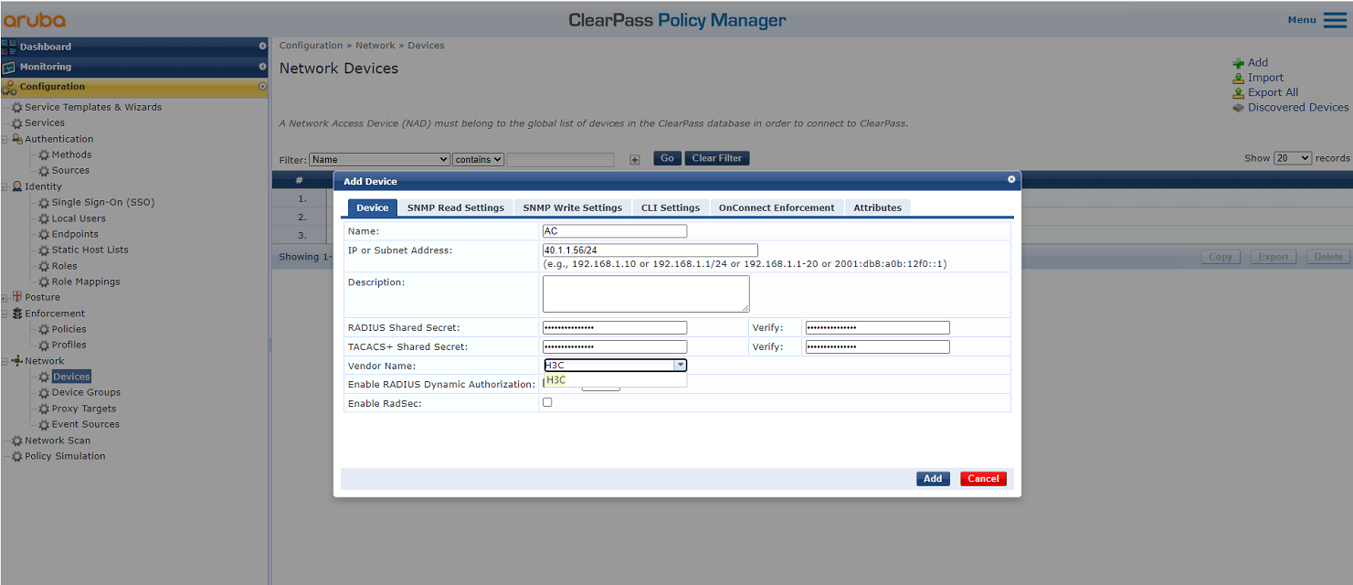Viewport: 1353px width, 585px height.
Task: Open the CLI Settings tab
Action: pos(671,207)
